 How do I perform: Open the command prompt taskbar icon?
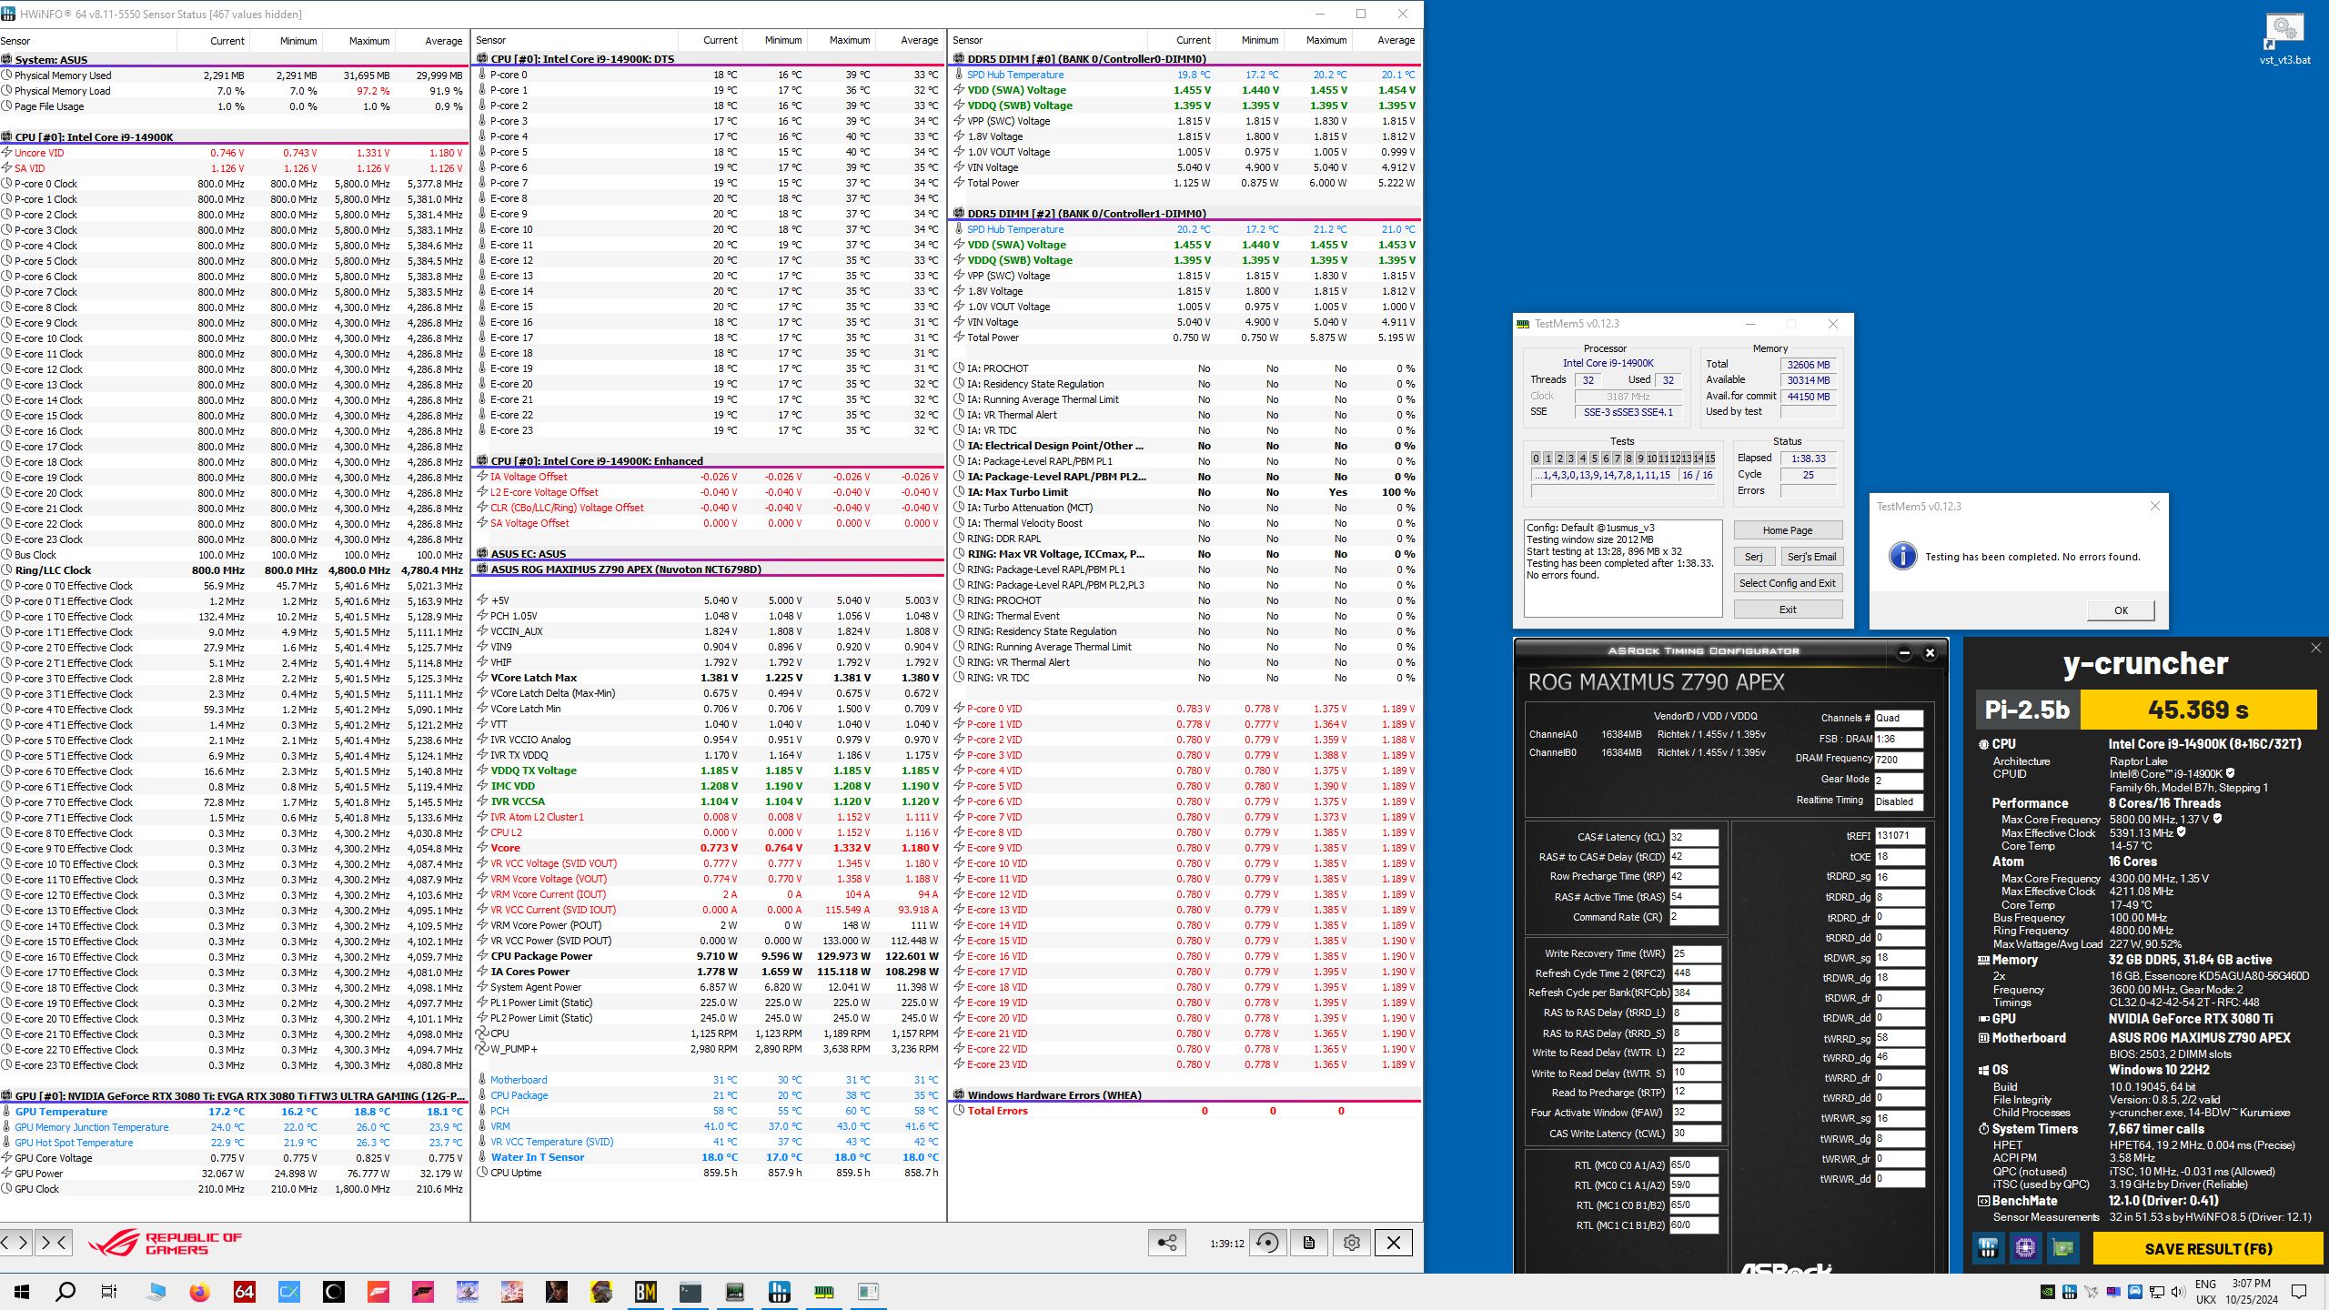click(691, 1292)
